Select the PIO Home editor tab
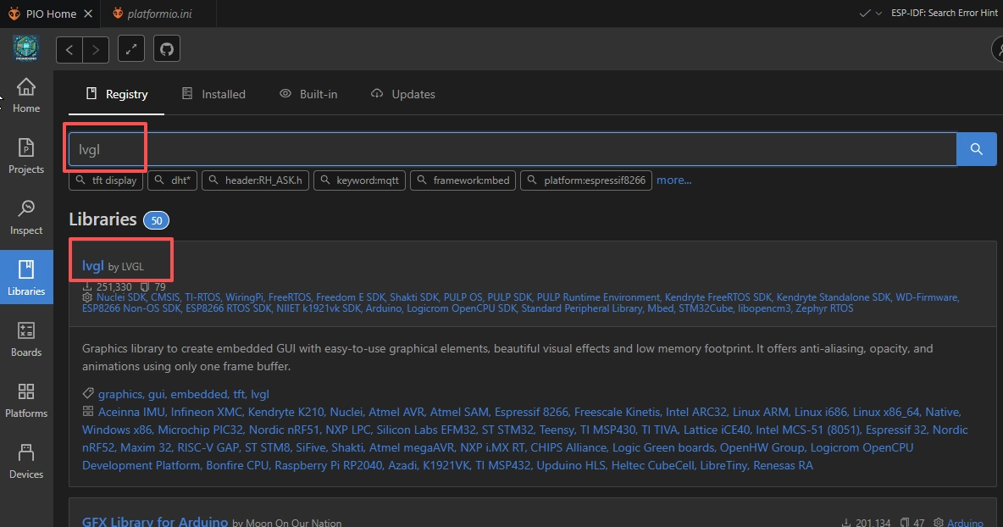 click(x=51, y=14)
